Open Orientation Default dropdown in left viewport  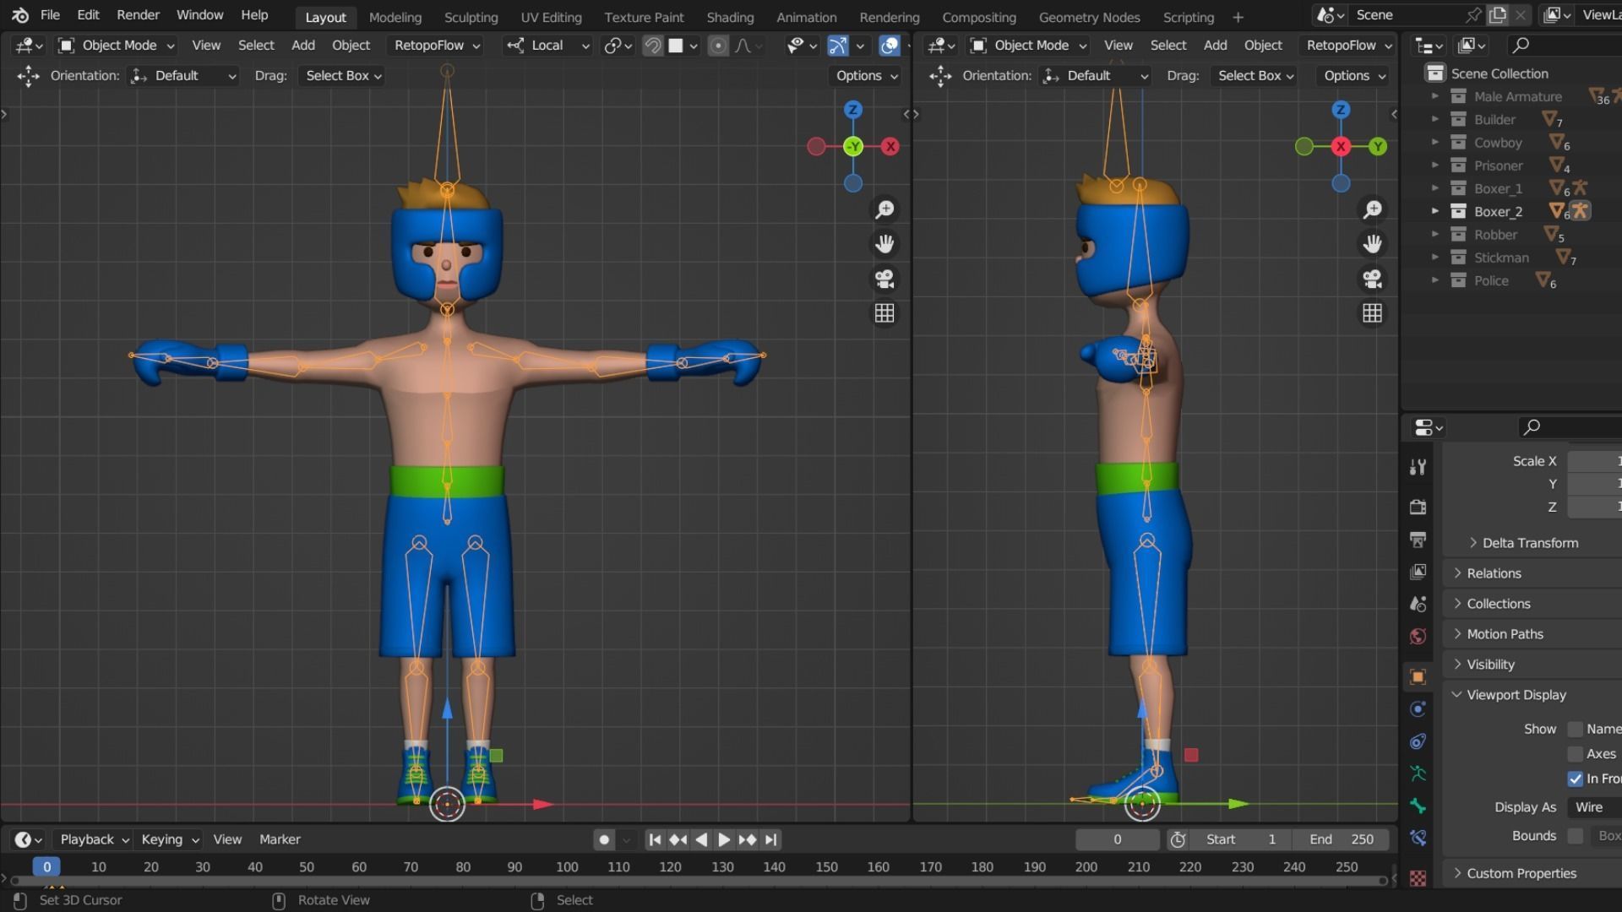(x=182, y=76)
